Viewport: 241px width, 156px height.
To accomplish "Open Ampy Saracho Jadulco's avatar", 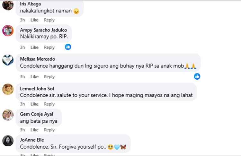I will point(8,30).
